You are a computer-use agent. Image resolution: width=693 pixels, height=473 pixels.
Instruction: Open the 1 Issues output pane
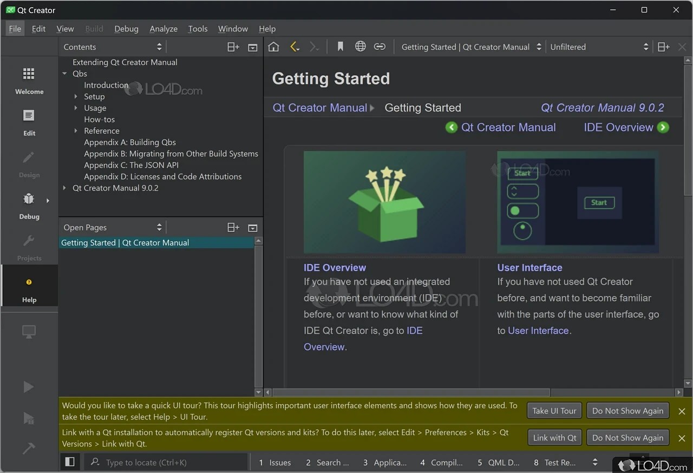tap(275, 462)
